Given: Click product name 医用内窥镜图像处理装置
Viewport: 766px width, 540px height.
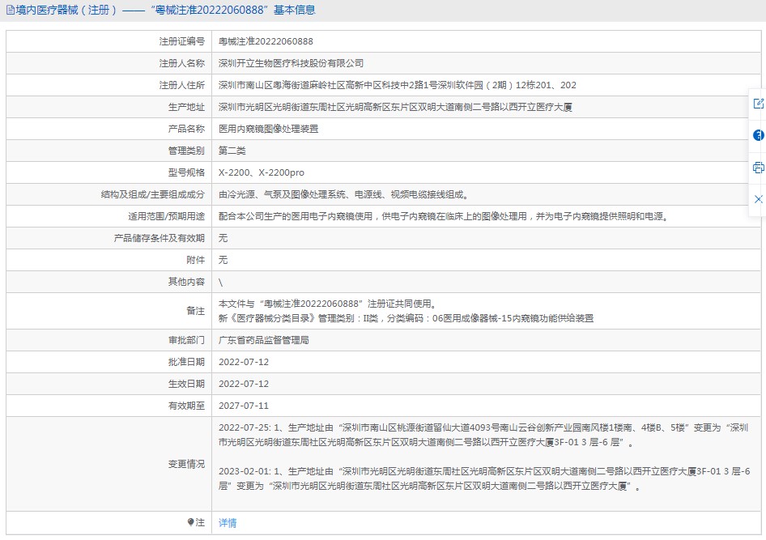Looking at the screenshot, I should point(268,129).
